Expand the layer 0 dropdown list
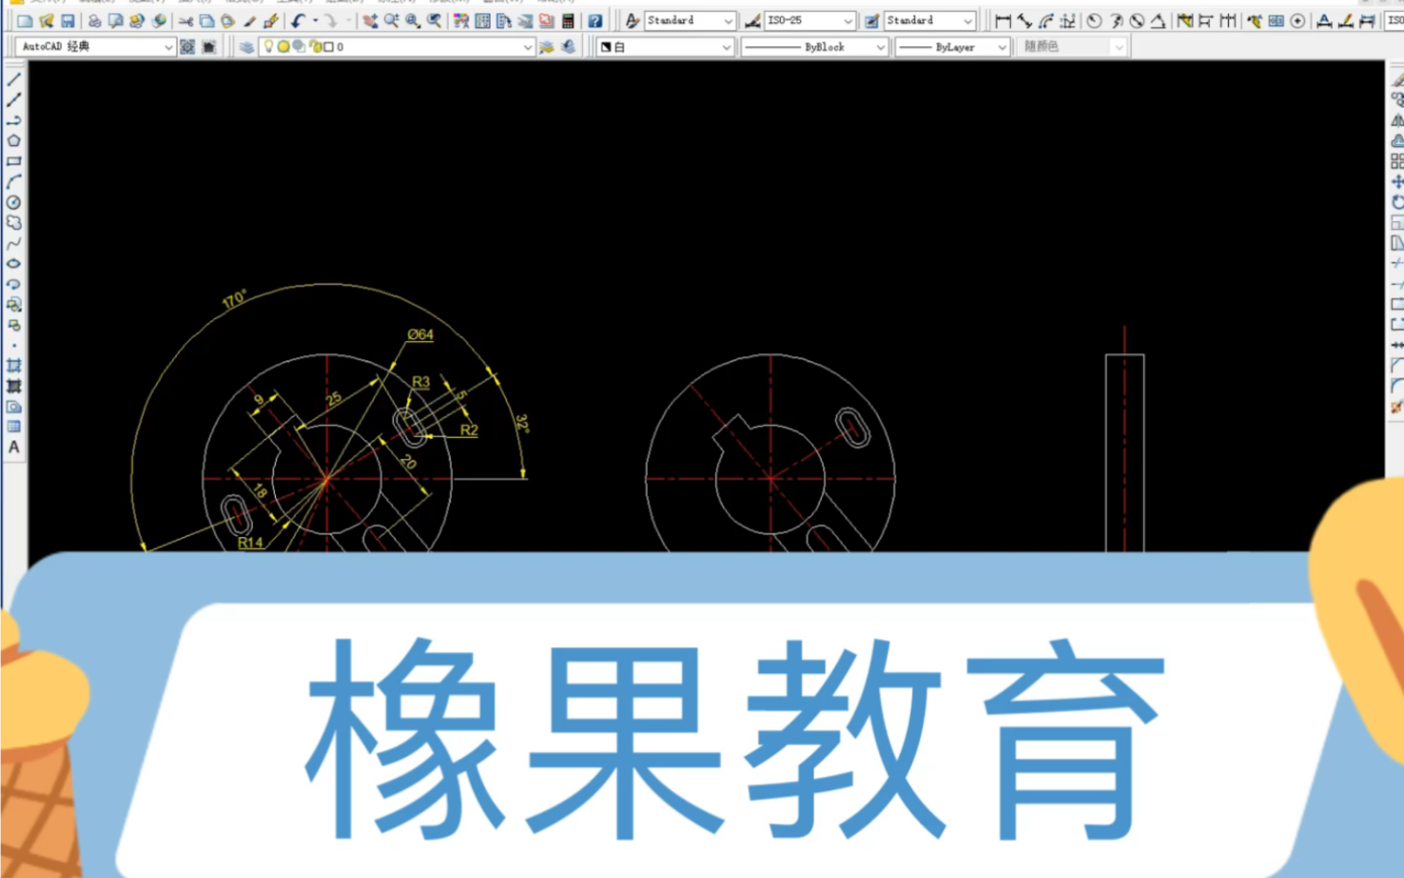 [x=528, y=47]
